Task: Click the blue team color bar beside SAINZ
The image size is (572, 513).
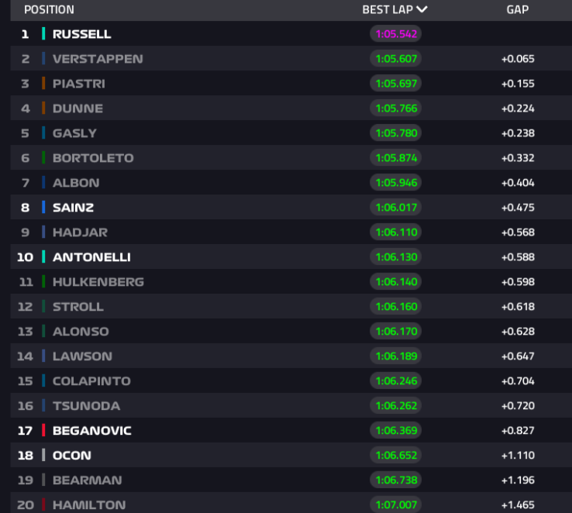Action: point(43,208)
